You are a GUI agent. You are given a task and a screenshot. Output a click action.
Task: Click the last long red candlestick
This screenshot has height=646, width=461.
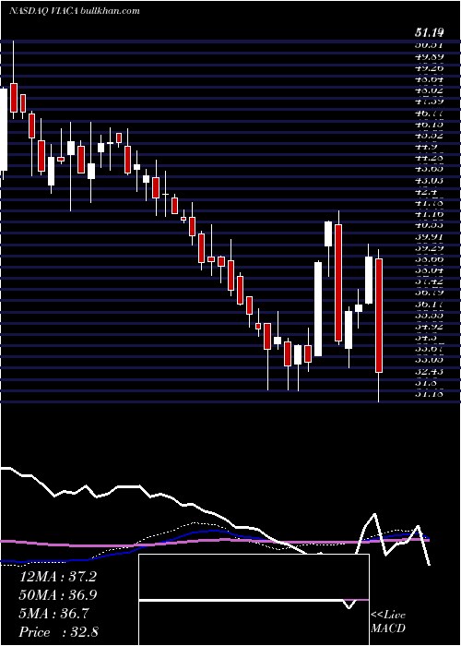coord(379,316)
